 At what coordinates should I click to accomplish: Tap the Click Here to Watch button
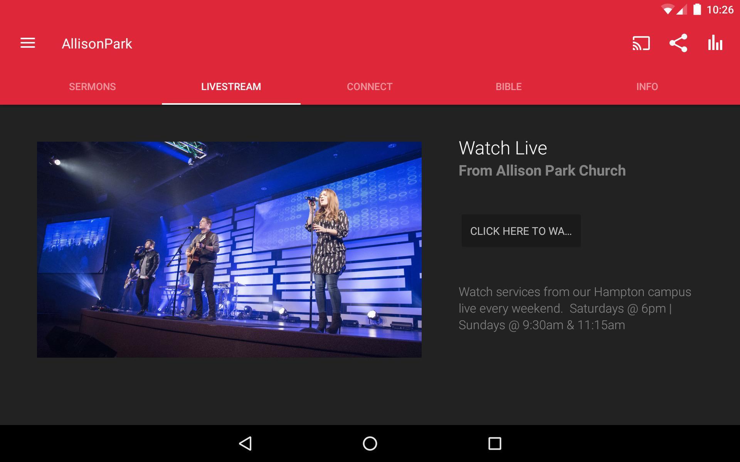click(x=521, y=231)
